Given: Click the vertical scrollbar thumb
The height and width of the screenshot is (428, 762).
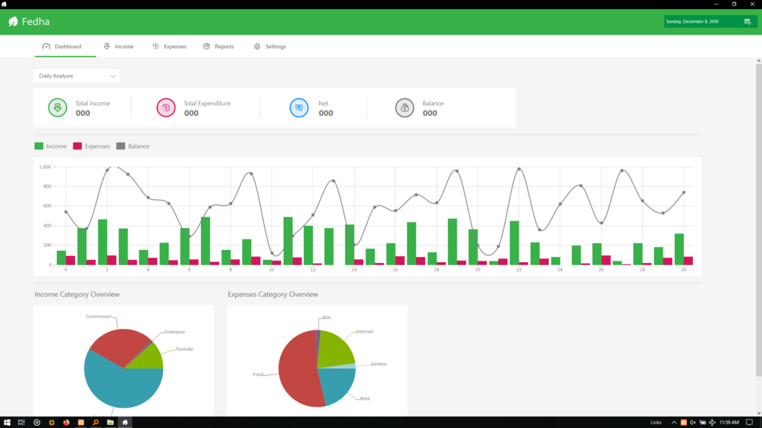Looking at the screenshot, I should (759, 220).
